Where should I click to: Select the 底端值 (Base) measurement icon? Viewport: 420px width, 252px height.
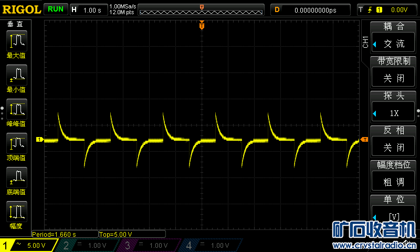[16, 180]
